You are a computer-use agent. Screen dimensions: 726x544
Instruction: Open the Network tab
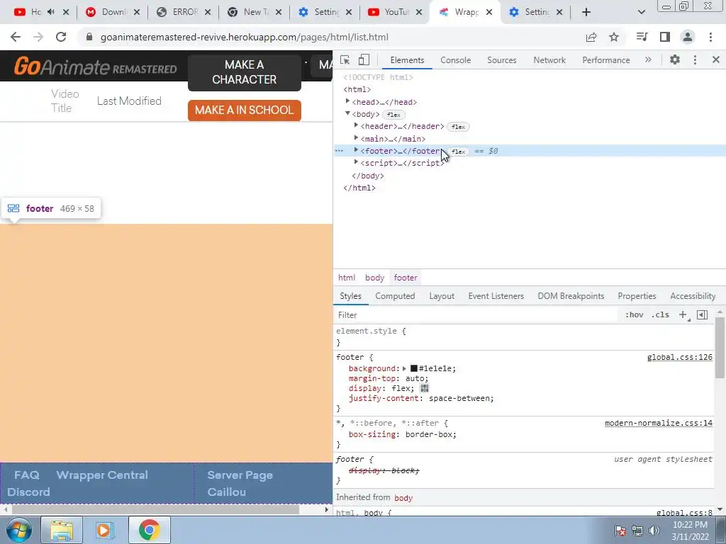(549, 60)
